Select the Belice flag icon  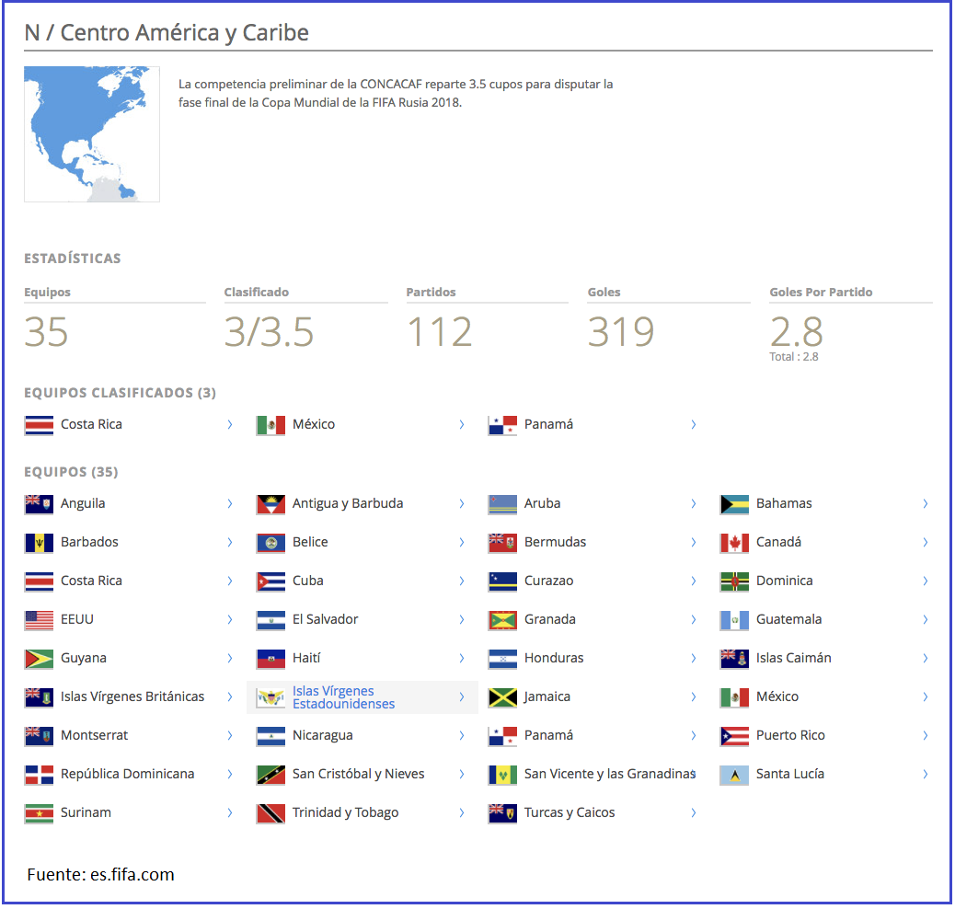[x=271, y=543]
